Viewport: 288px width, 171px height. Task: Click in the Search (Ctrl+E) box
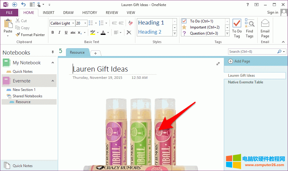pos(252,52)
